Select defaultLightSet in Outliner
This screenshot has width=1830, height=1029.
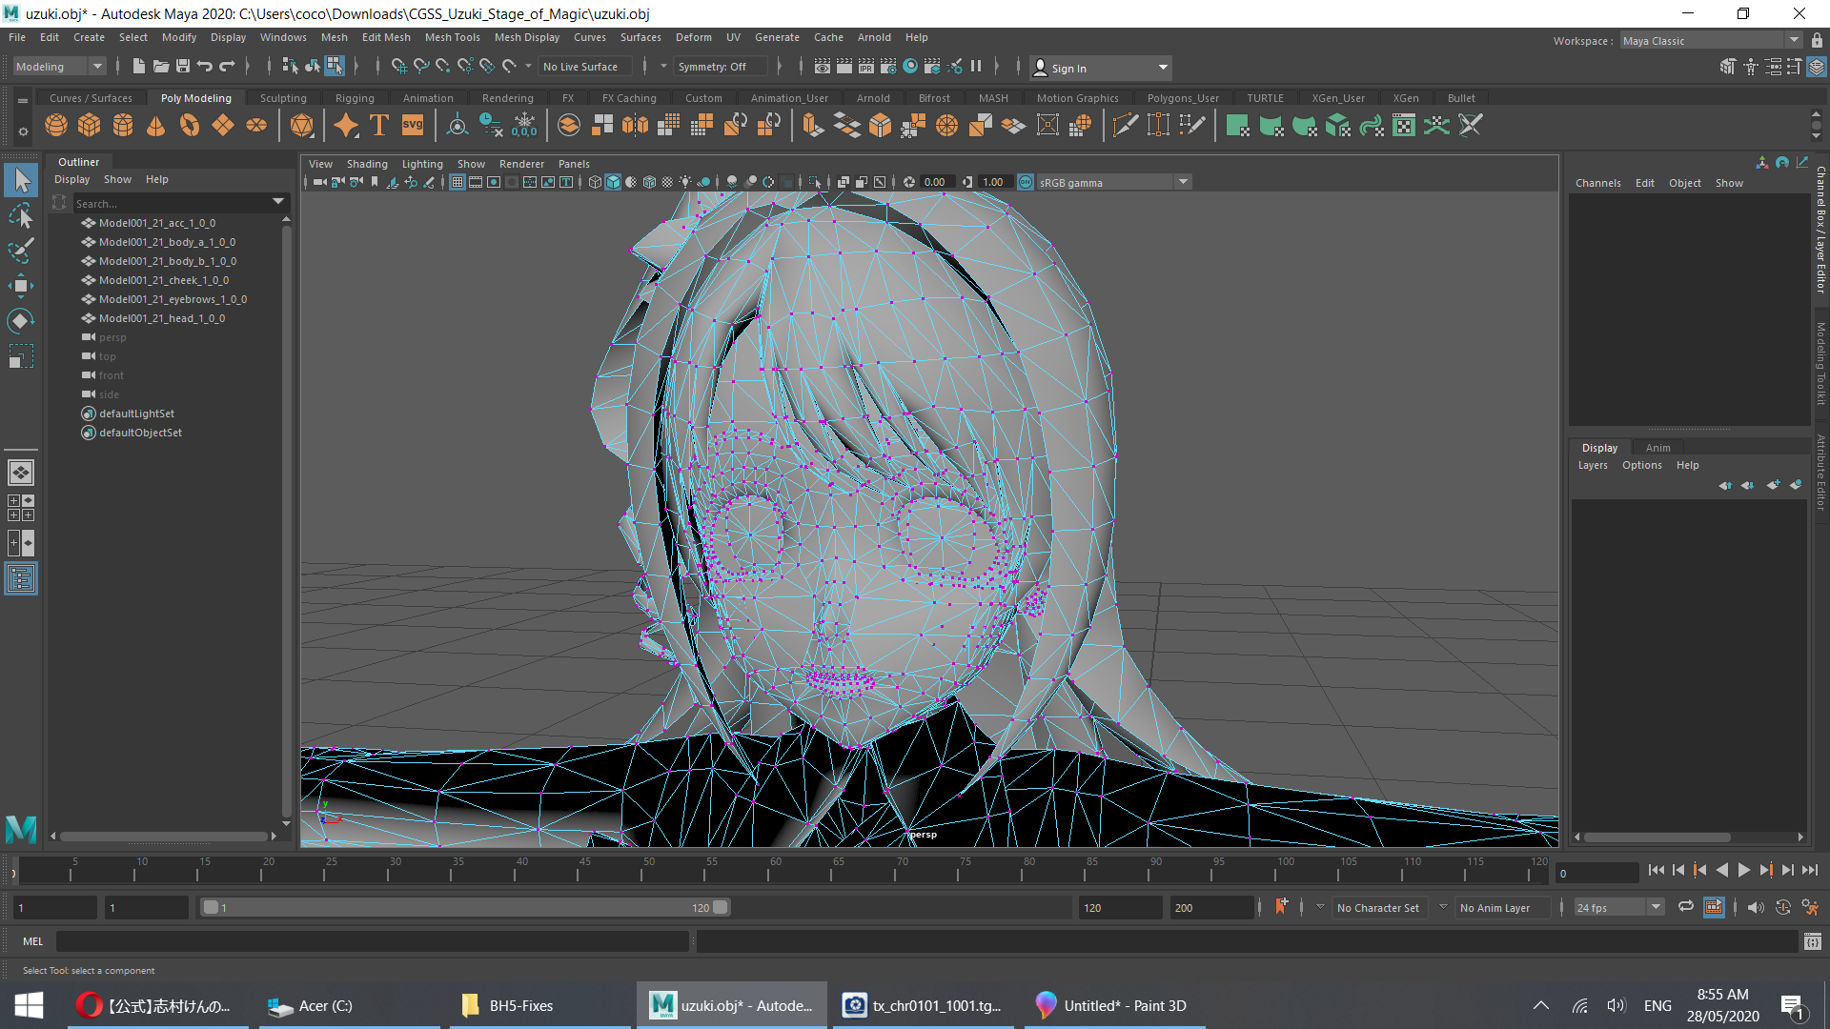point(136,414)
